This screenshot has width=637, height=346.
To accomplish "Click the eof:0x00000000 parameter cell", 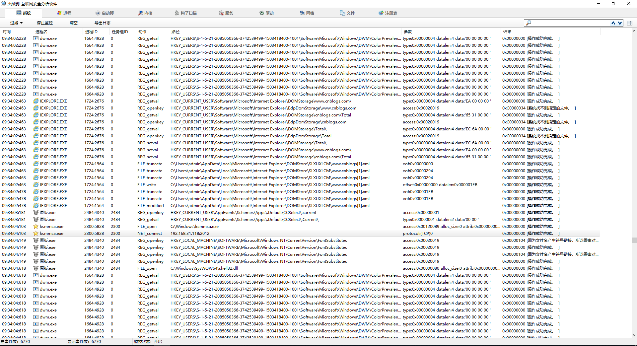I will 418,164.
